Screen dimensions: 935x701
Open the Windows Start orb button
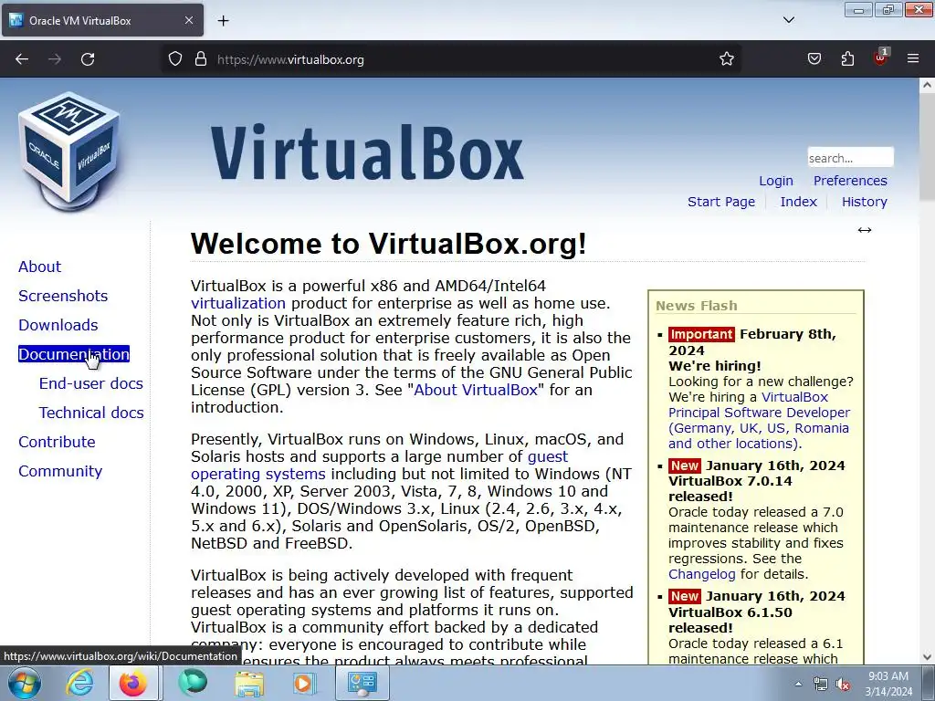pyautogui.click(x=25, y=683)
